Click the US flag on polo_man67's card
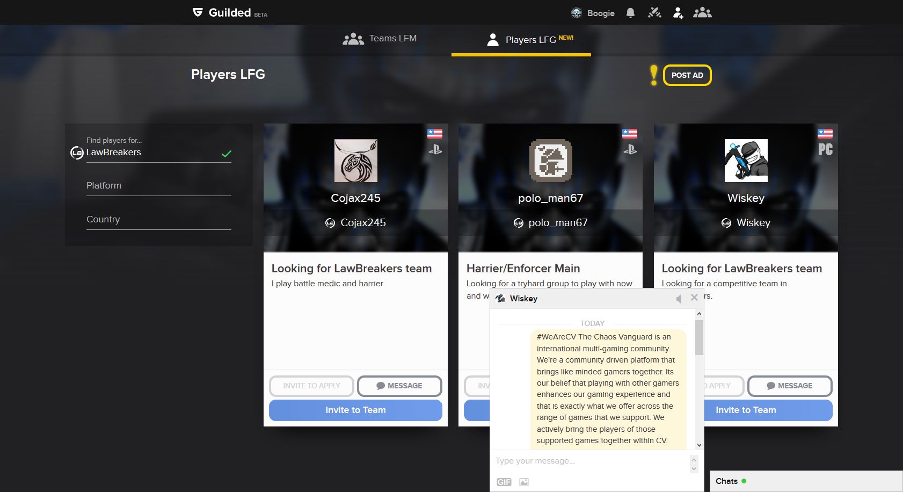This screenshot has width=903, height=492. (630, 133)
